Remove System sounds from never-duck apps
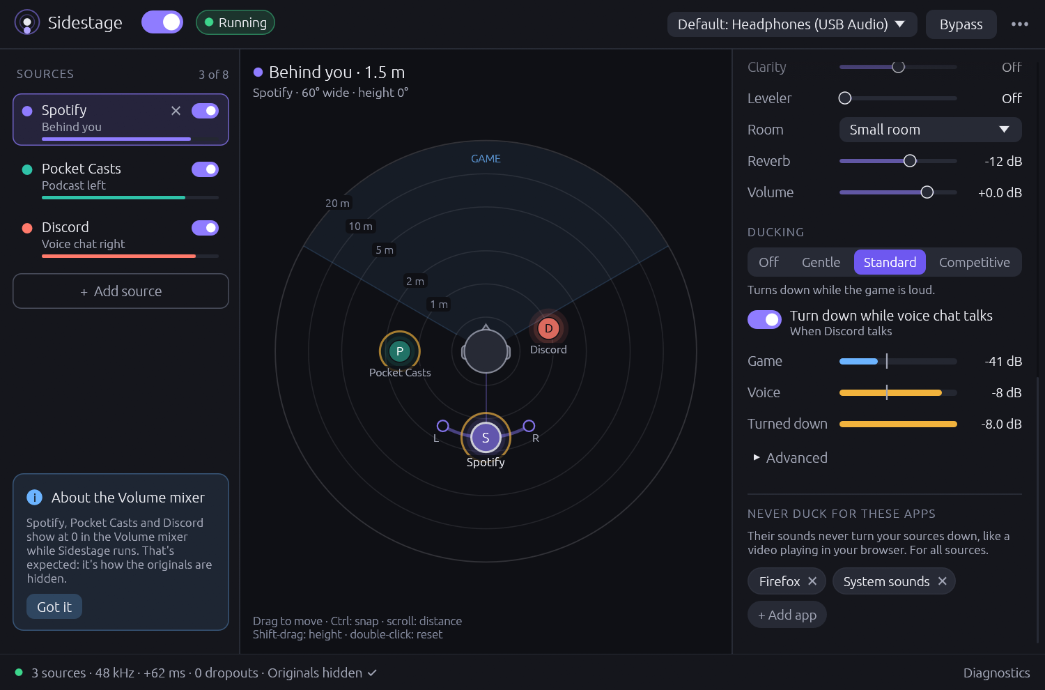This screenshot has width=1045, height=690. pos(942,581)
